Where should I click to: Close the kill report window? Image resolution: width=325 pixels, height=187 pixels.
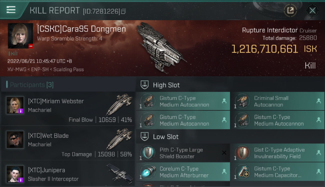coord(312,10)
